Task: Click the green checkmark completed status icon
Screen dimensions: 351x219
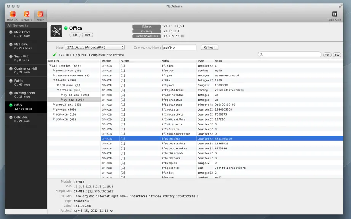Action: pos(54,55)
